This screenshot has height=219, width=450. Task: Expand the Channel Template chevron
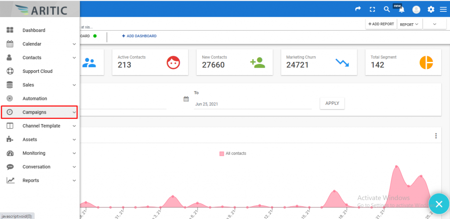pyautogui.click(x=74, y=126)
